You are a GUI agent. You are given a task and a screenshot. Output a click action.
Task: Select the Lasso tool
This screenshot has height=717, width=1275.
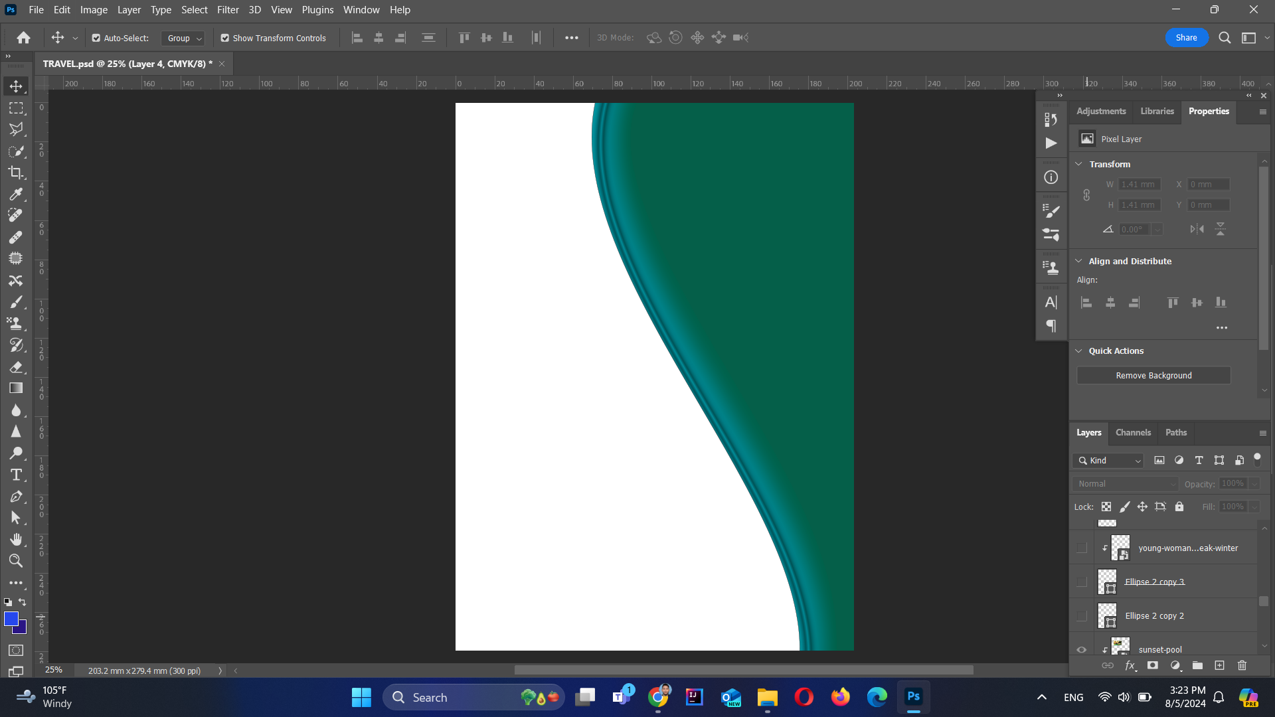coord(16,129)
